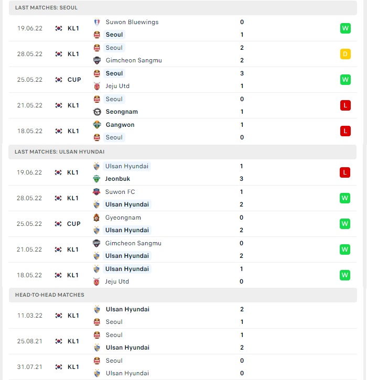Click red L badge for Ulsan vs Jeonbuk
The image size is (367, 380).
pyautogui.click(x=344, y=172)
